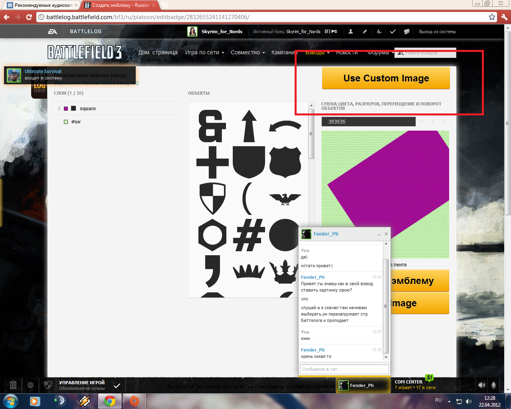The height and width of the screenshot is (409, 511).
Task: Open the Battlefield 3 logo home link
Action: point(85,52)
